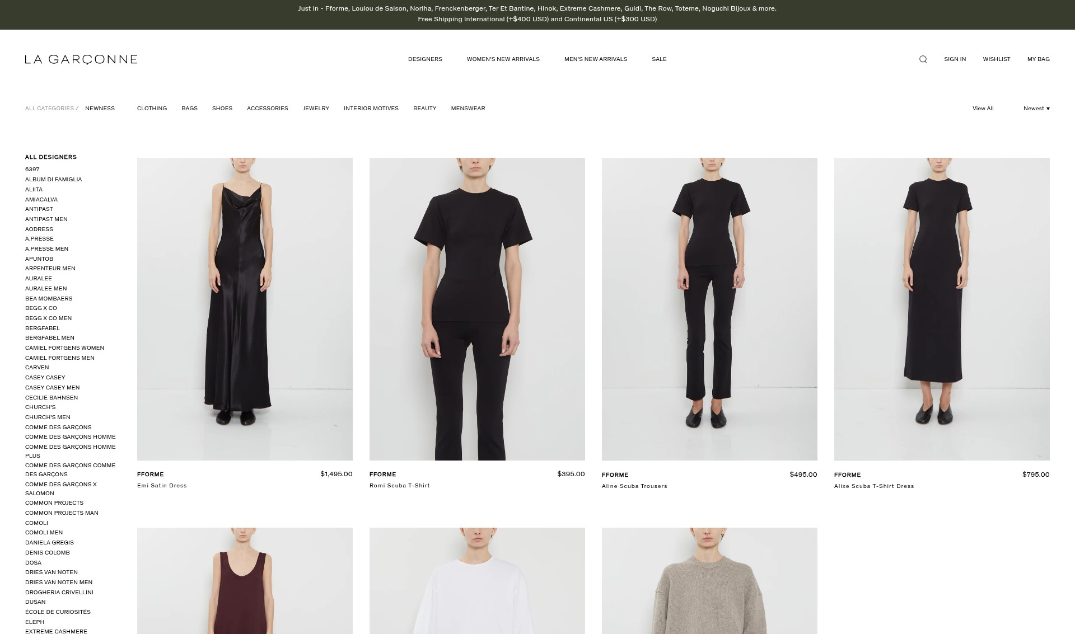
Task: Select designer Carven
Action: [x=37, y=368]
